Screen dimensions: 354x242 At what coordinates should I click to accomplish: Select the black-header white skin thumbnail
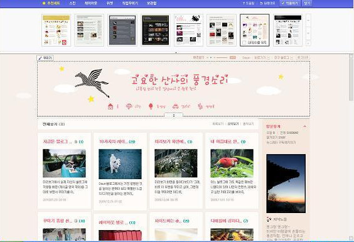coord(287,30)
